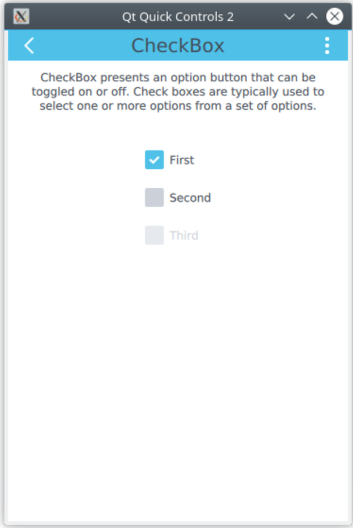Minimize window with the down chevron
The image size is (353, 528).
pyautogui.click(x=289, y=16)
